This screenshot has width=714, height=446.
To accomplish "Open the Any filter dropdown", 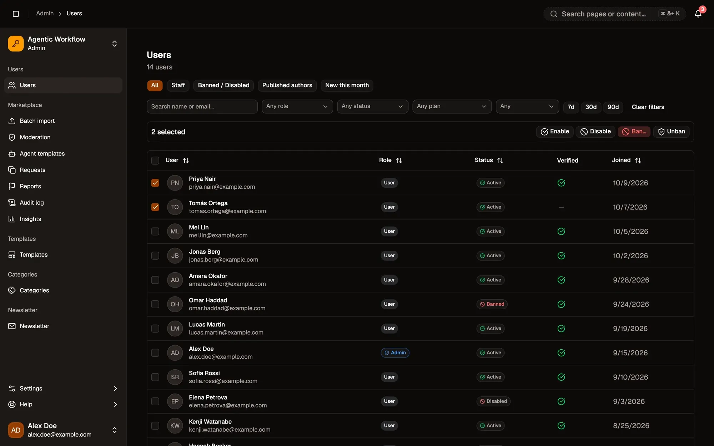I will [x=527, y=106].
